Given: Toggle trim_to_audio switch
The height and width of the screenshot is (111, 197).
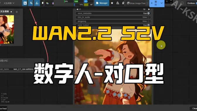Looking at the screenshot, I should click(149, 17).
